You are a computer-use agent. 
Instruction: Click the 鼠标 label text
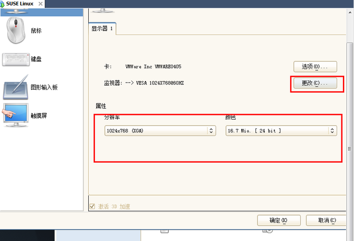[x=36, y=30]
